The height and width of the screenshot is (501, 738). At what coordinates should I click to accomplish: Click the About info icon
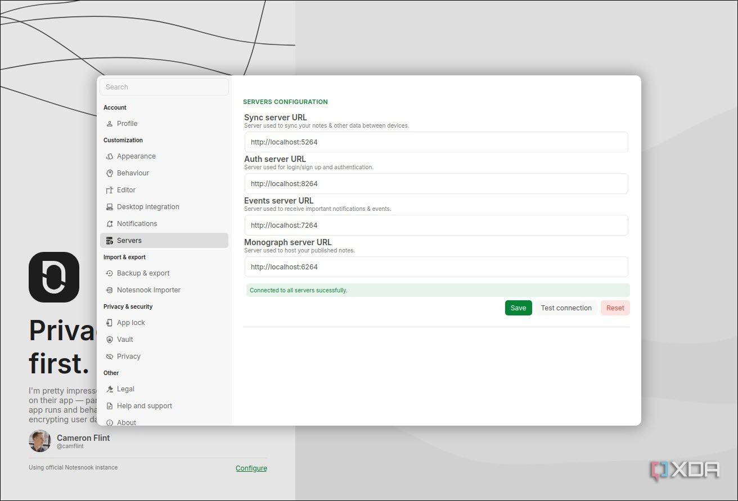tap(110, 422)
